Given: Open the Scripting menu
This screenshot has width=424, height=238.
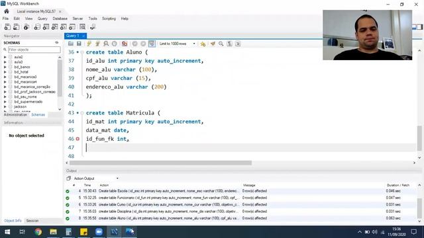Looking at the screenshot, I should pyautogui.click(x=109, y=19).
